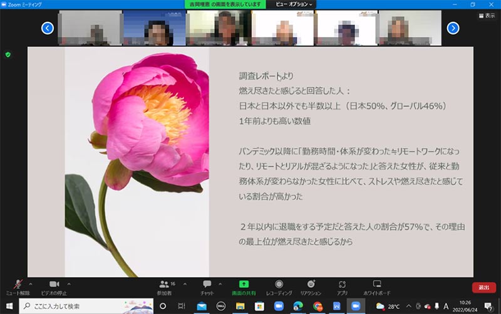Open audio options caret beside mute
This screenshot has height=314, width=501.
(31, 284)
